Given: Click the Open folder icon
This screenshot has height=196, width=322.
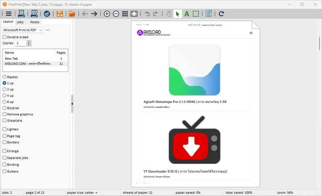Looking at the screenshot, I should (x=72, y=14).
